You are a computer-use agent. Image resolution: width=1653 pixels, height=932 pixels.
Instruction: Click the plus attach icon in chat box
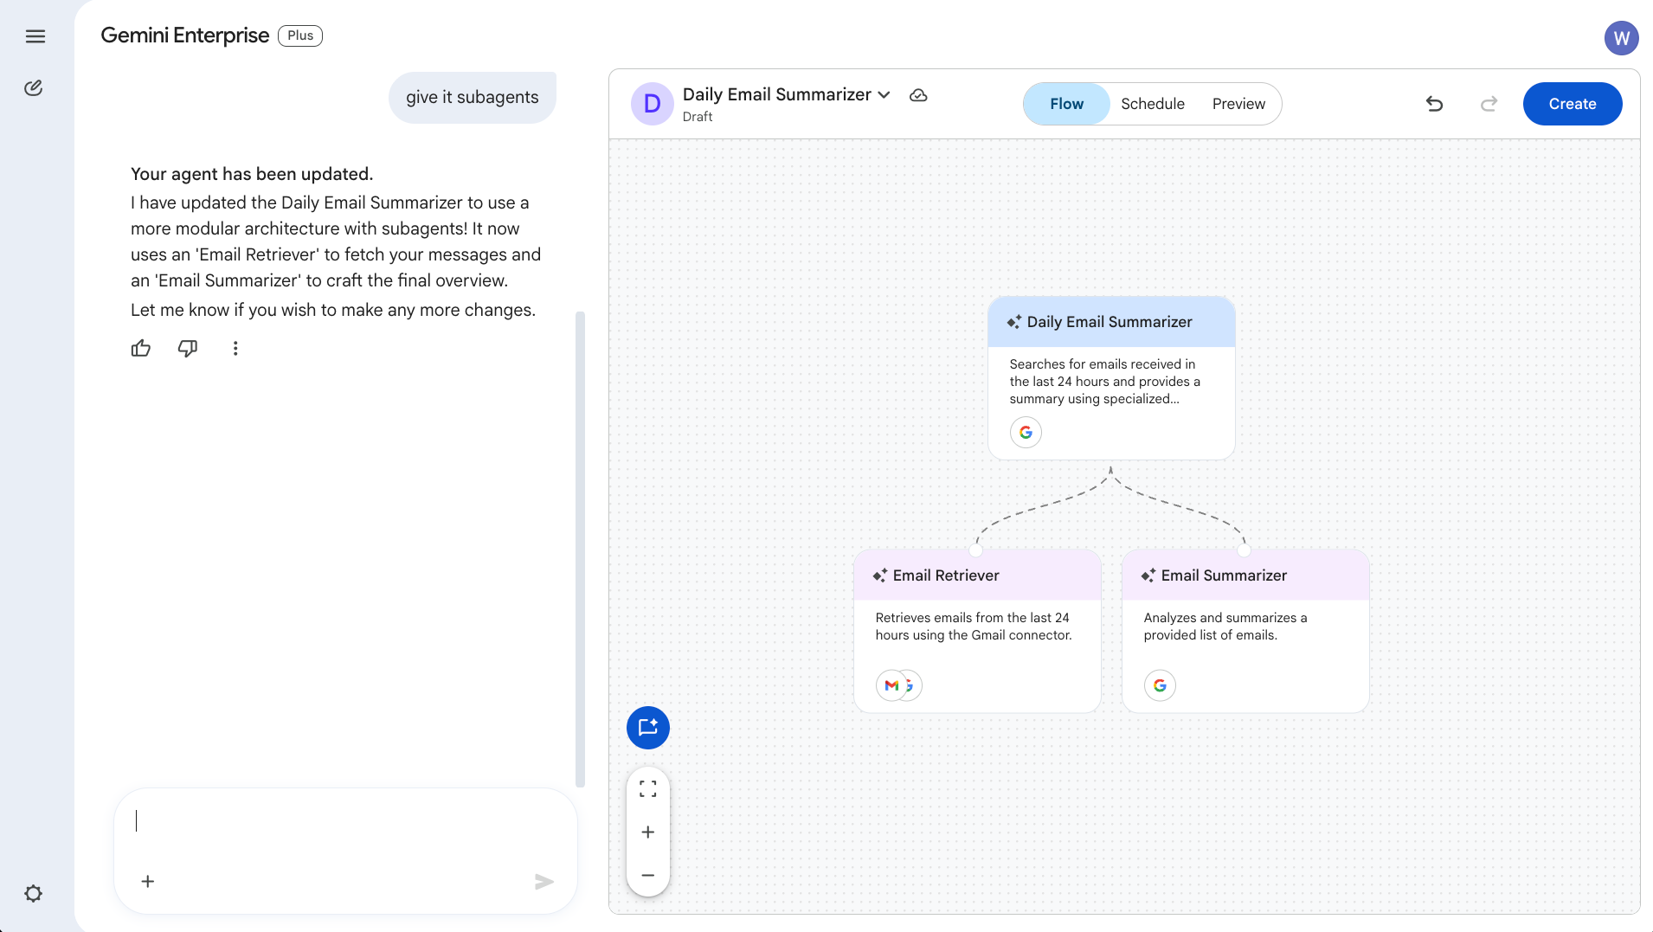(x=148, y=881)
